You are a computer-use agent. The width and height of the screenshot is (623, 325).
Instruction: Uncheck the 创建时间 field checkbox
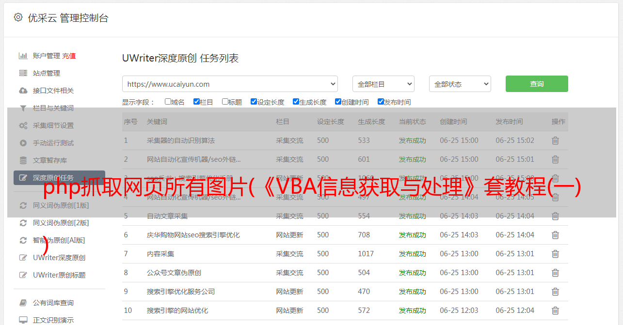[x=338, y=102]
